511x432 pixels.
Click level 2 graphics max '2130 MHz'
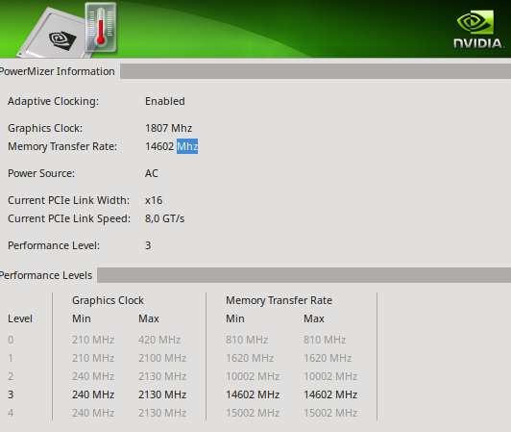[162, 376]
